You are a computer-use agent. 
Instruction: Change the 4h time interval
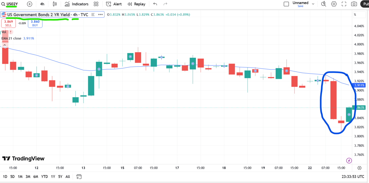click(x=42, y=4)
